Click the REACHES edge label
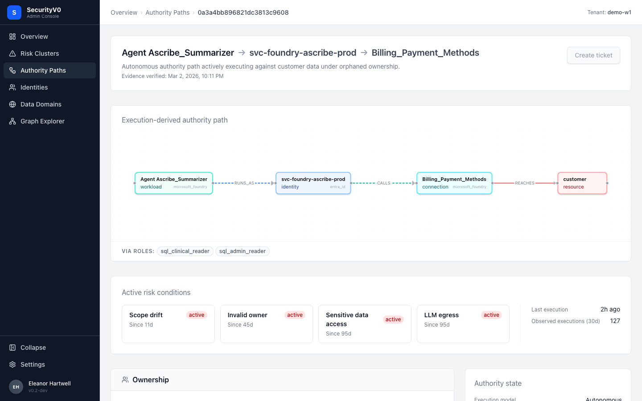Screen dimensions: 642x401 [x=525, y=183]
